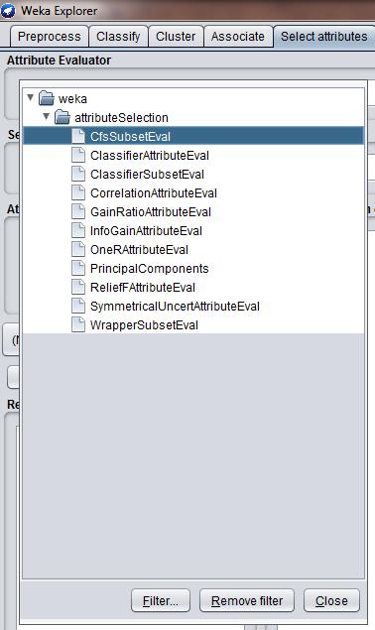Choose CfsSubsetEval evaluator
This screenshot has width=375, height=630.
pyautogui.click(x=130, y=137)
